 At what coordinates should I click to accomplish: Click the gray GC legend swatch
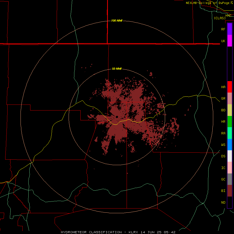tap(230, 179)
